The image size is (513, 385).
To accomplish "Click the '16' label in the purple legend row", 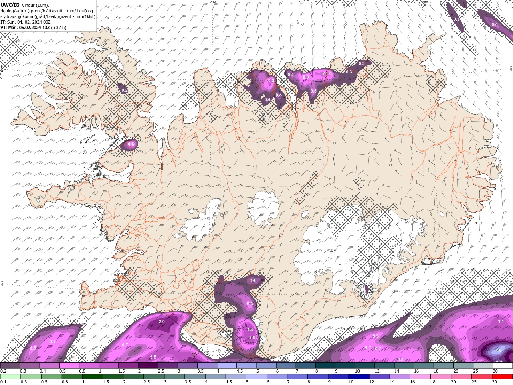I will point(416,371).
